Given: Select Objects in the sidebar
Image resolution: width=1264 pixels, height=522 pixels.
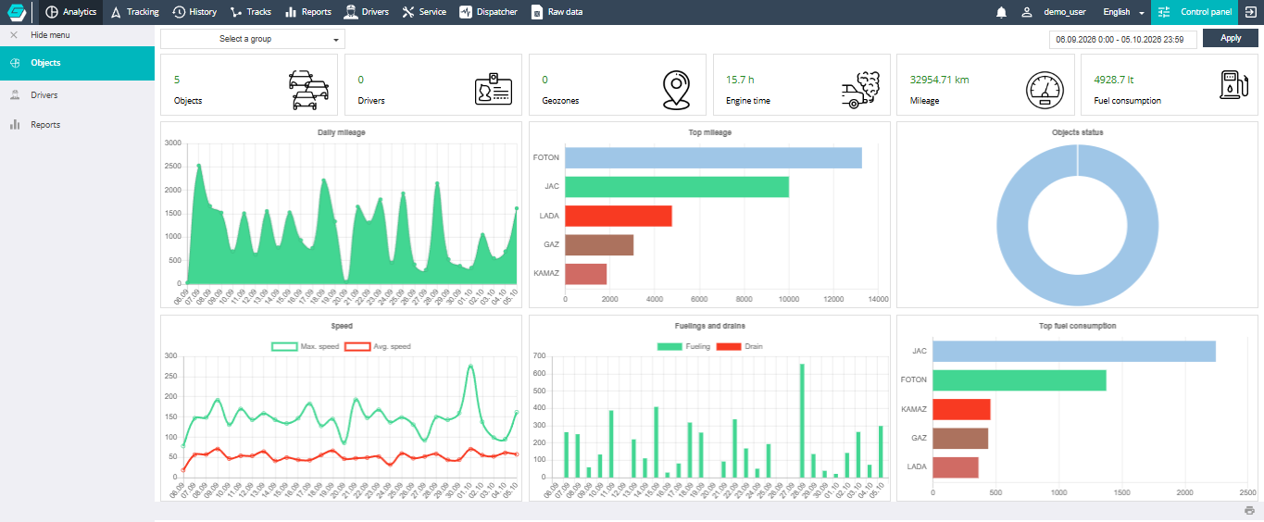Looking at the screenshot, I should [77, 63].
